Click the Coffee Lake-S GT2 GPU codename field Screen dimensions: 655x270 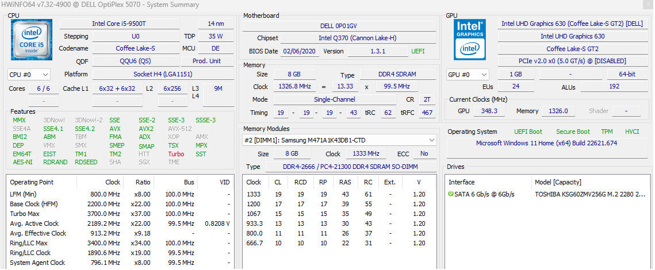point(572,49)
